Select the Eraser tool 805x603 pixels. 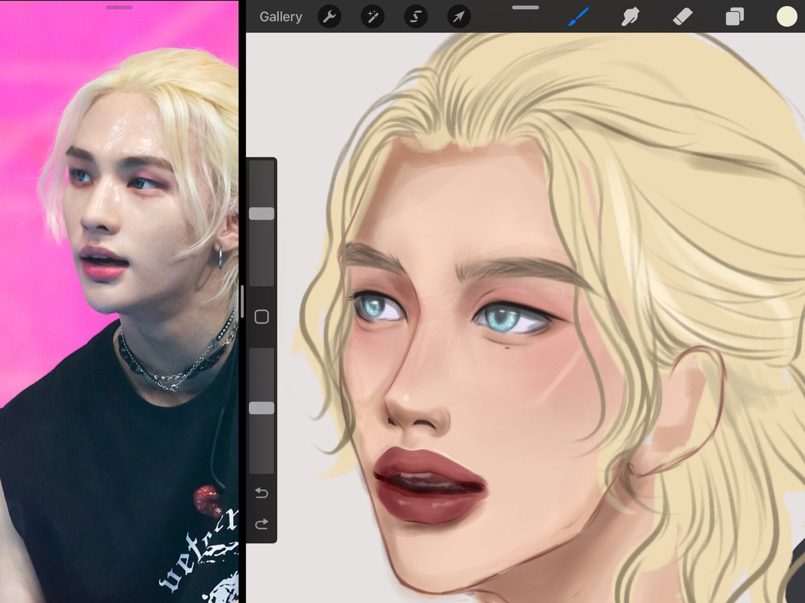click(x=682, y=17)
